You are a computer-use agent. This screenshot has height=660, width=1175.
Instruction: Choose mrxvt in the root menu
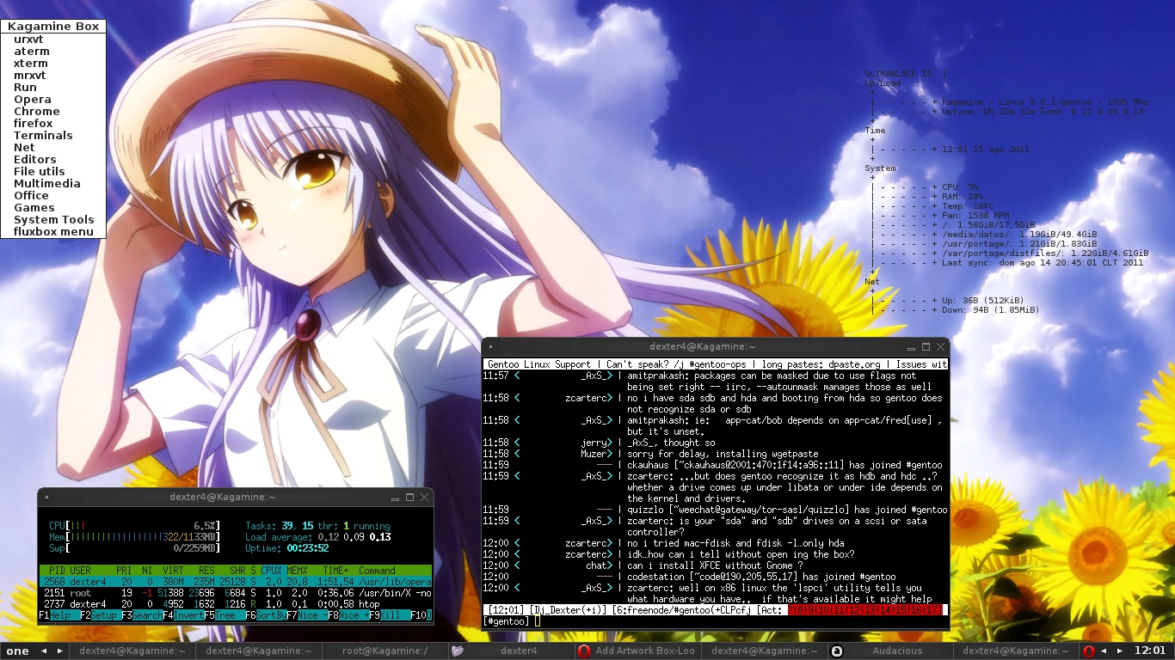pyautogui.click(x=53, y=76)
